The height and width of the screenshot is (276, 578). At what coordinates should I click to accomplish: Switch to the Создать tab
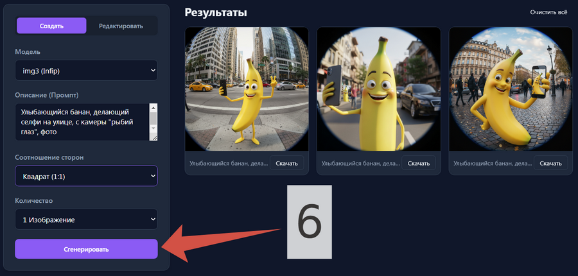click(51, 26)
